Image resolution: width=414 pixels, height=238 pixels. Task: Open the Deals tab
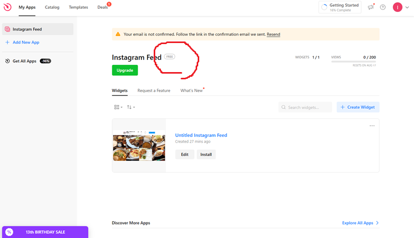[102, 7]
